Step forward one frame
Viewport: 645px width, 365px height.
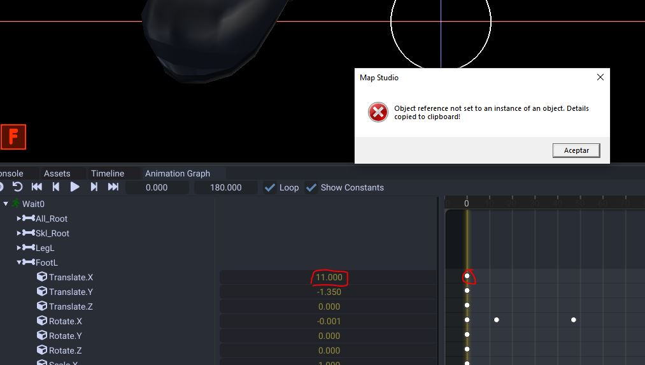coord(94,187)
